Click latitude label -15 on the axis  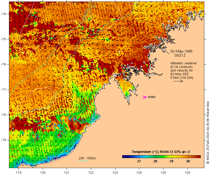3,39
